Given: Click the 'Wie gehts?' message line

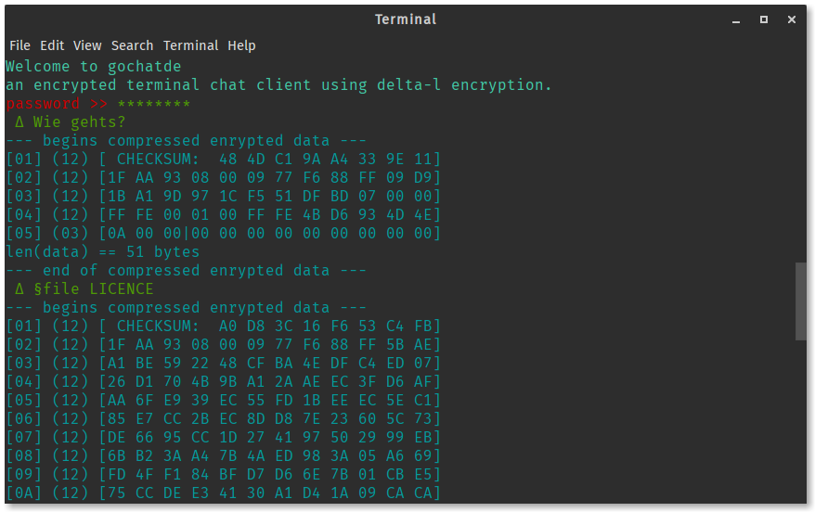Looking at the screenshot, I should (x=71, y=122).
